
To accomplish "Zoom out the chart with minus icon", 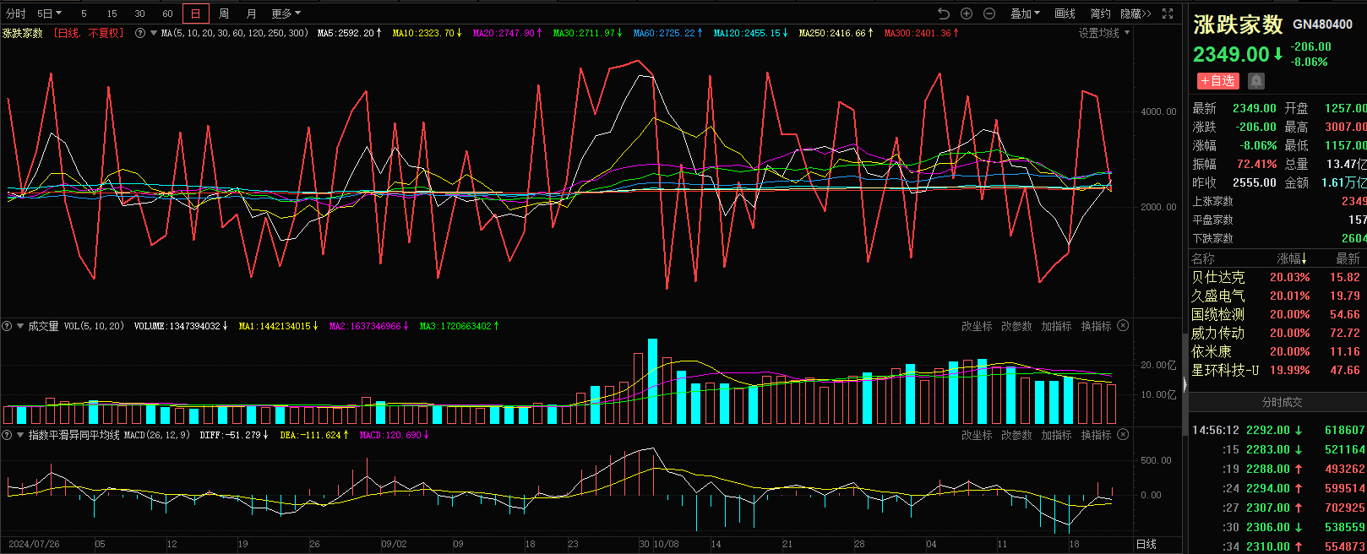I will click(989, 14).
